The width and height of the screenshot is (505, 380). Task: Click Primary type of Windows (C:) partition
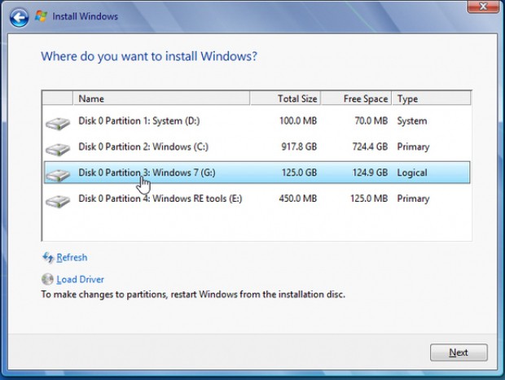[x=413, y=147]
